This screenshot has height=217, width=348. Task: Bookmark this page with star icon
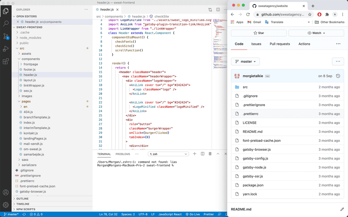310,14
